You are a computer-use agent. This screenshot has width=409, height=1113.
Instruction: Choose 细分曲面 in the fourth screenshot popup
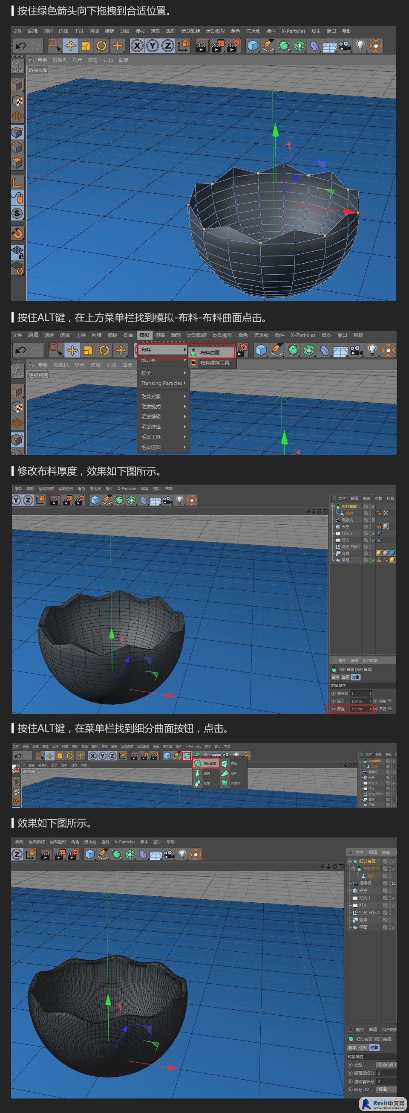point(206,764)
